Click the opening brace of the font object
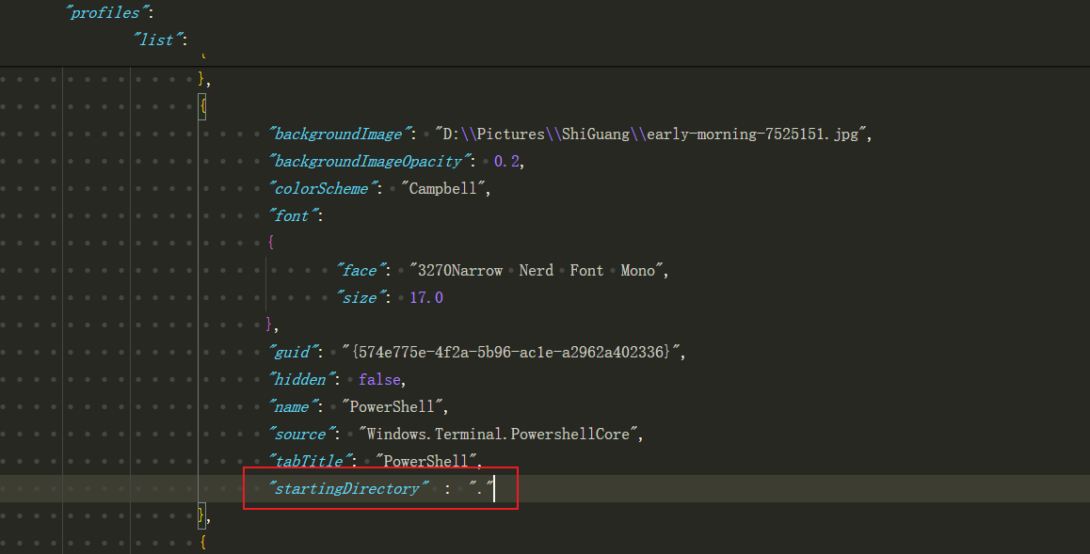The height and width of the screenshot is (554, 1090). (271, 243)
